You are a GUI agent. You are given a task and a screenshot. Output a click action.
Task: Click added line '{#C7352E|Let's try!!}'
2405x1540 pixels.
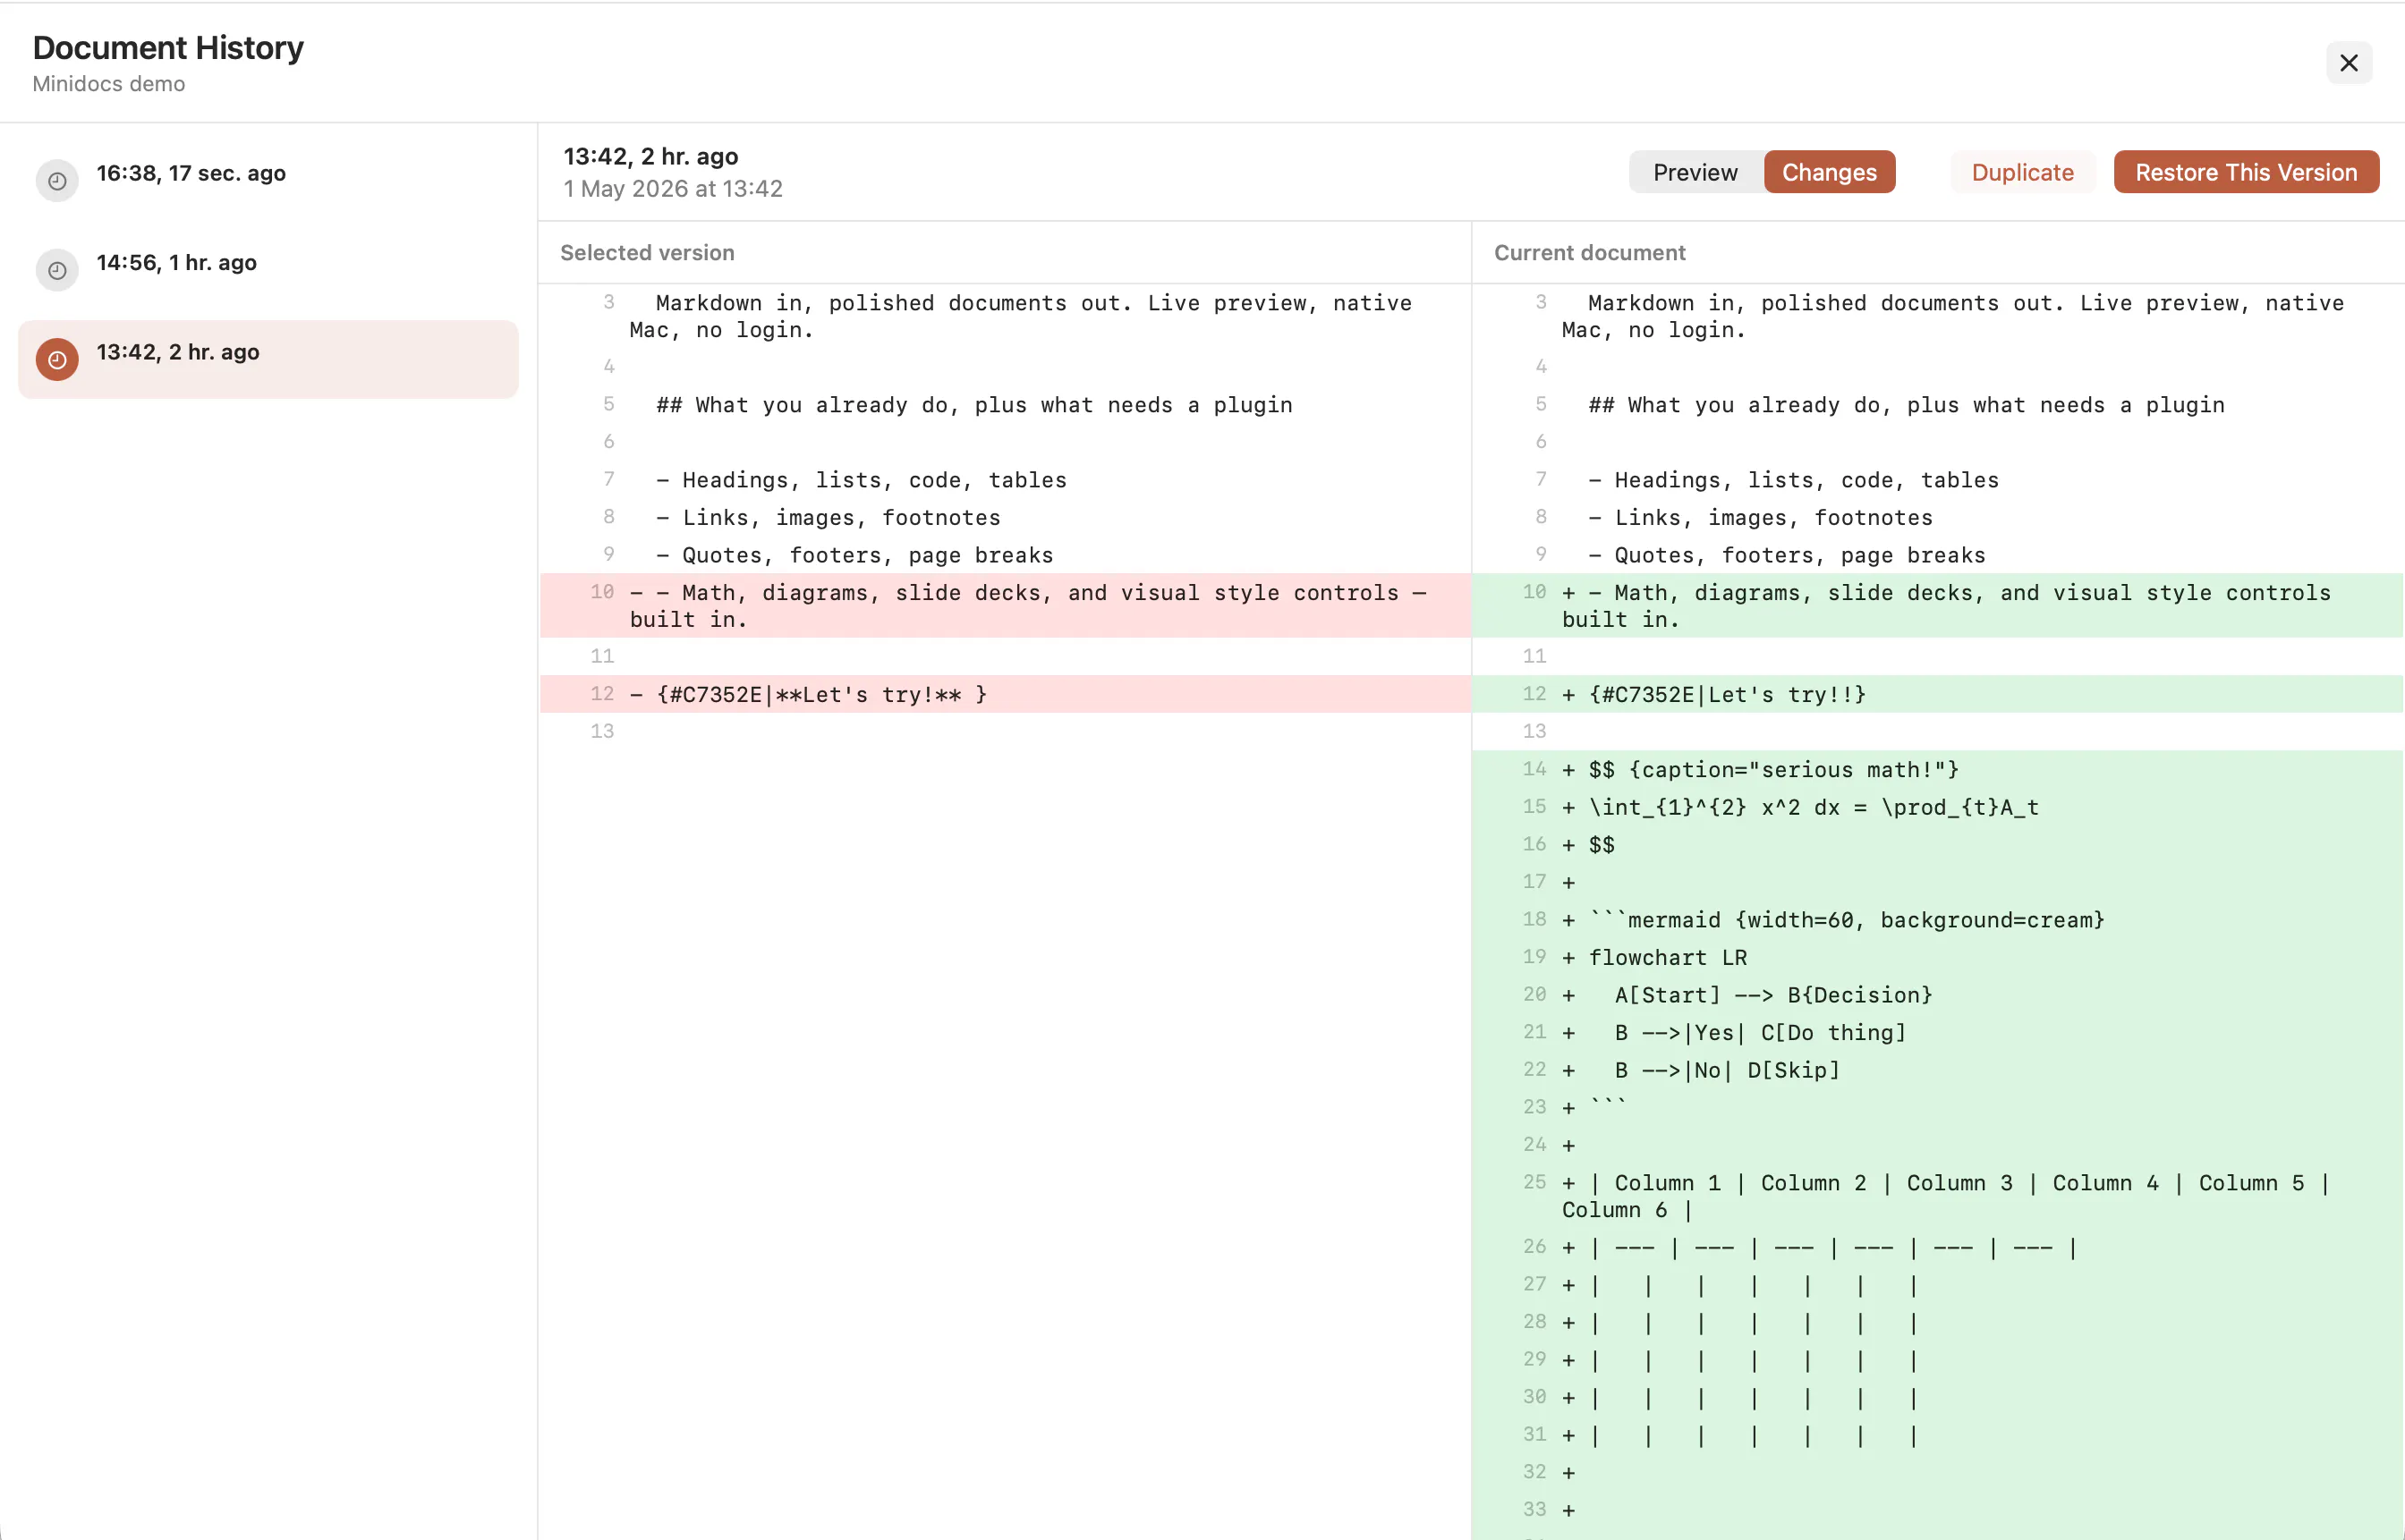point(1938,694)
